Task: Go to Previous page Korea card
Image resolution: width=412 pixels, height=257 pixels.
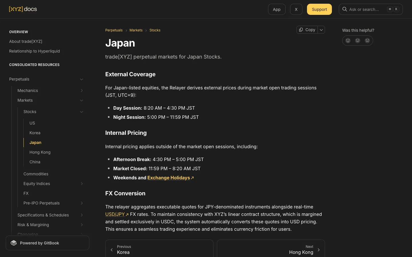Action: (x=159, y=248)
